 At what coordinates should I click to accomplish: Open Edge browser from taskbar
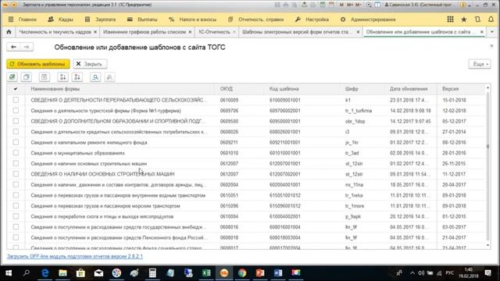pos(45,273)
